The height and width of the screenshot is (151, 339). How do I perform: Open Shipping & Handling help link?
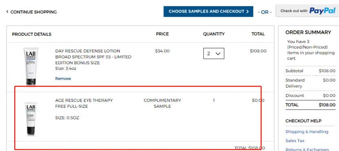pos(307,132)
